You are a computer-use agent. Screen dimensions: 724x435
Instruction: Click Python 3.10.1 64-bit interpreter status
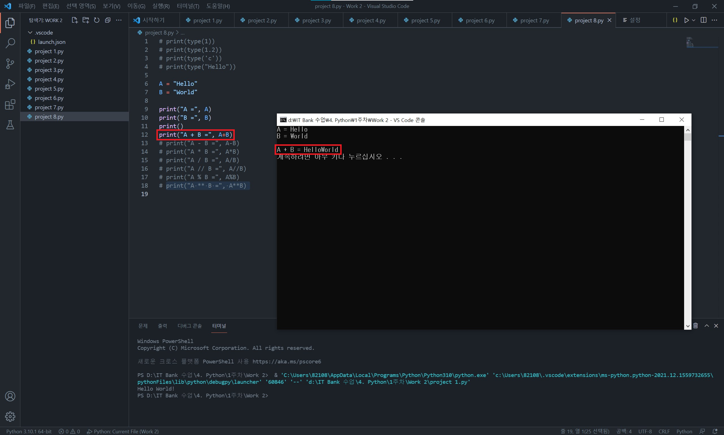coord(29,431)
